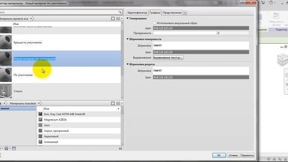Viewport: 288px width, 162px height.
Task: Select 'Крыша по умолчанию' material
Action: [60, 42]
